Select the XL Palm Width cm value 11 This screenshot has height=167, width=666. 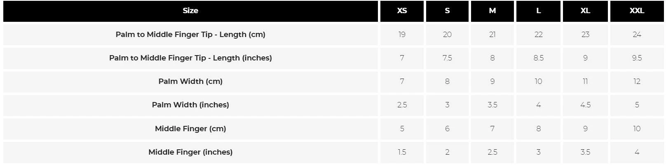[585, 81]
